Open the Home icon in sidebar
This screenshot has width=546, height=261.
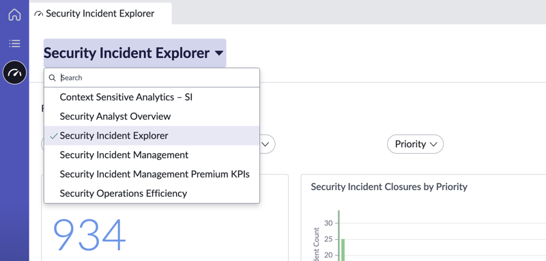click(14, 14)
